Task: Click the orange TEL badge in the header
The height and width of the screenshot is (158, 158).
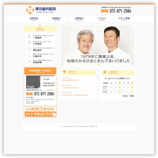Action: click(105, 11)
